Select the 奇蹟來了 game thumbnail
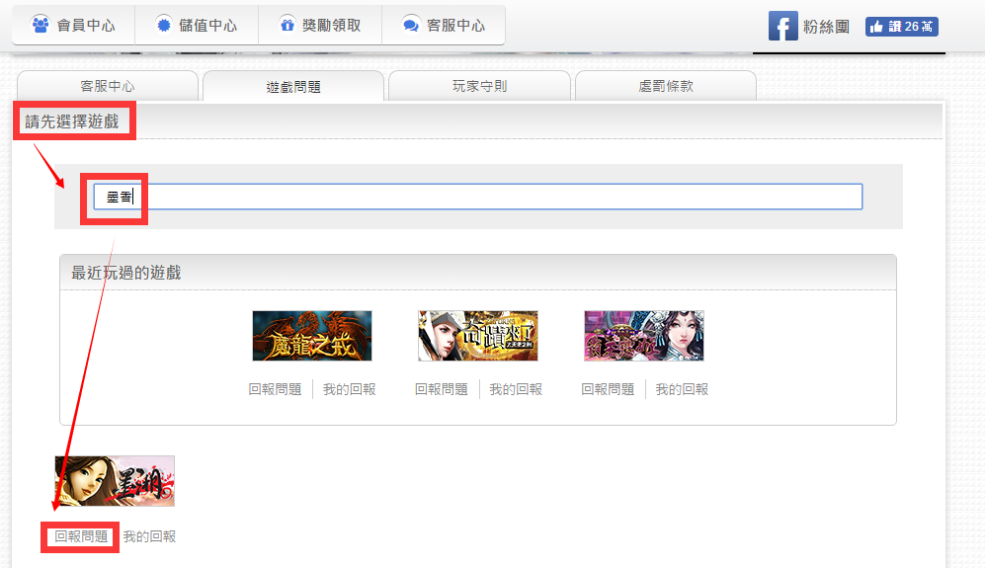 (478, 336)
